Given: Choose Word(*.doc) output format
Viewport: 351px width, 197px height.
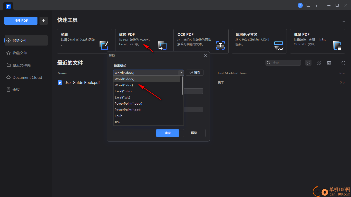Looking at the screenshot, I should click(147, 85).
